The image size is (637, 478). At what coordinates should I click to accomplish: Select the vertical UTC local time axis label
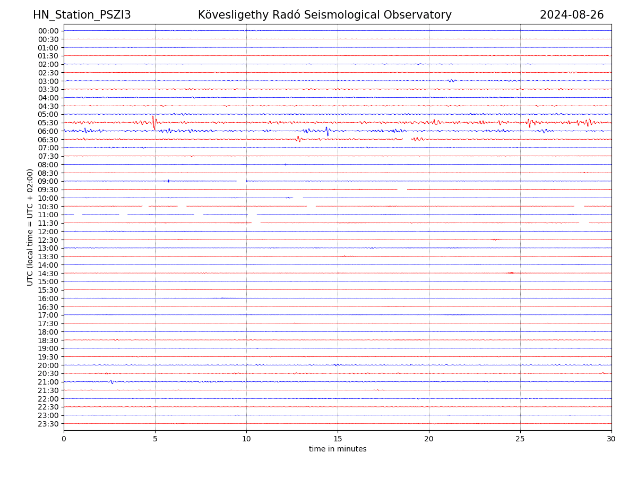(30, 227)
